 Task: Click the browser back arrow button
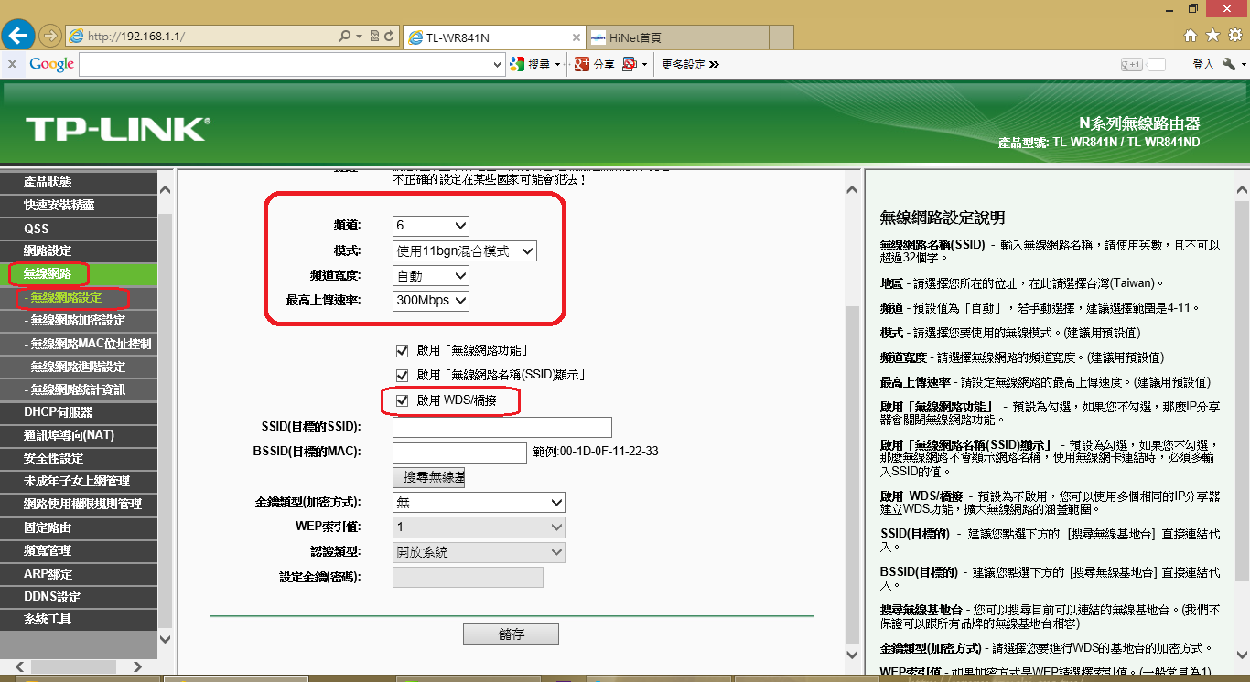(x=19, y=36)
